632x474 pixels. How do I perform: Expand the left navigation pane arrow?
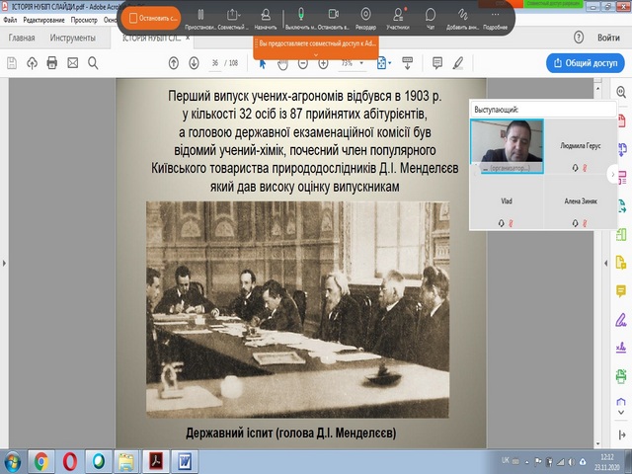(x=4, y=264)
